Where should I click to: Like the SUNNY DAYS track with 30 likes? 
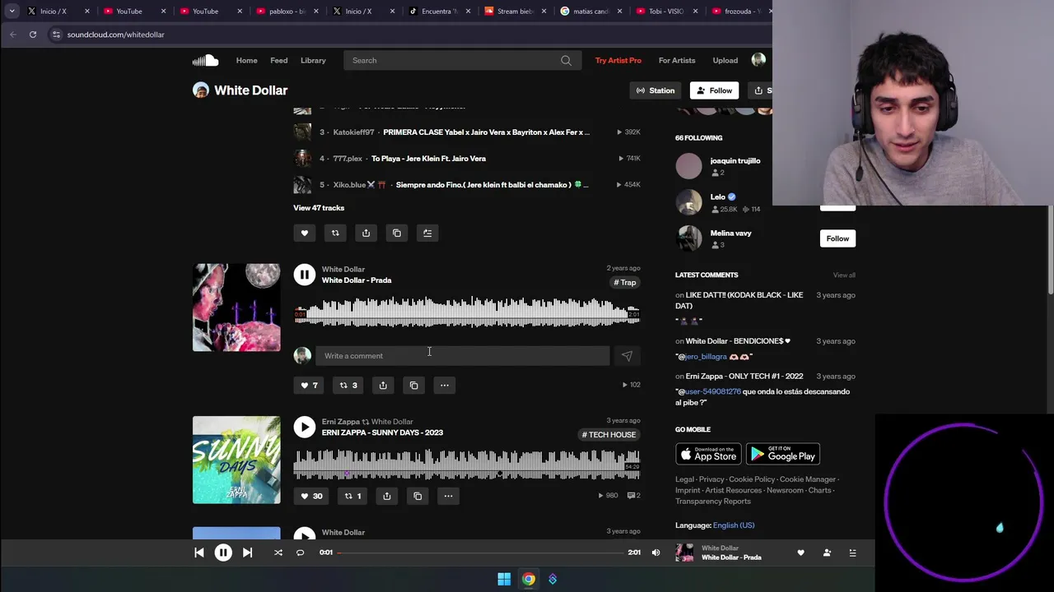(x=311, y=496)
